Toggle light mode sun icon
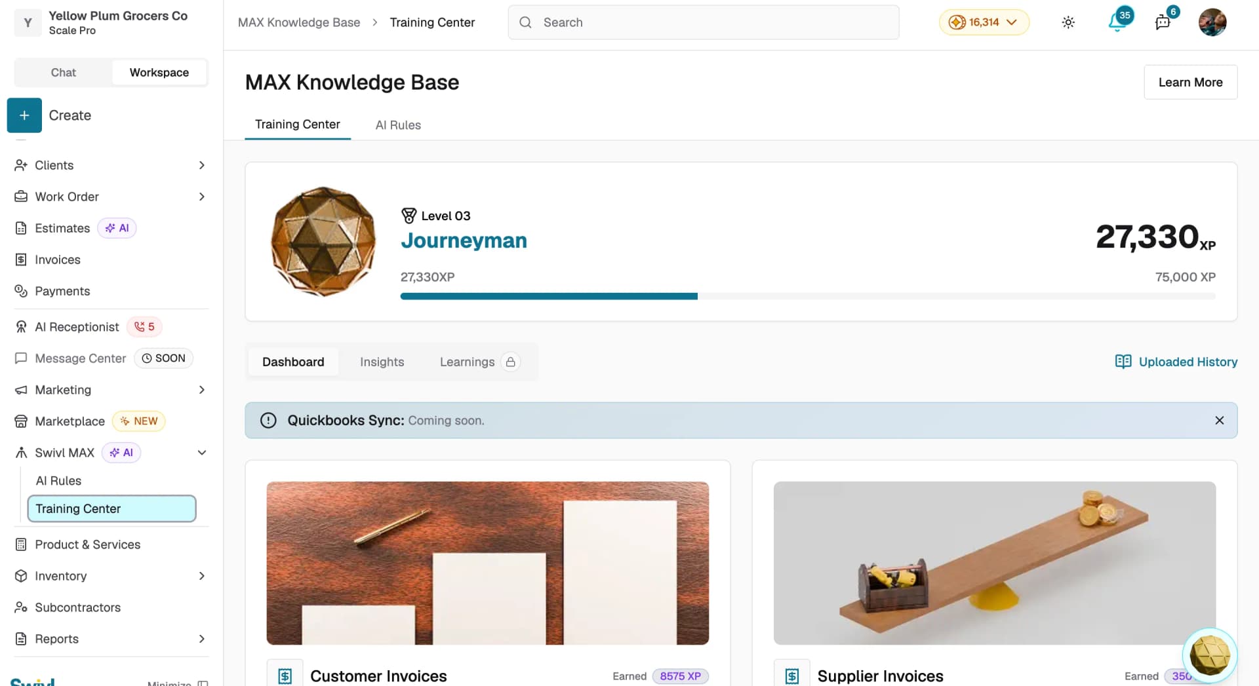Screen dimensions: 1259x686 pyautogui.click(x=1068, y=22)
